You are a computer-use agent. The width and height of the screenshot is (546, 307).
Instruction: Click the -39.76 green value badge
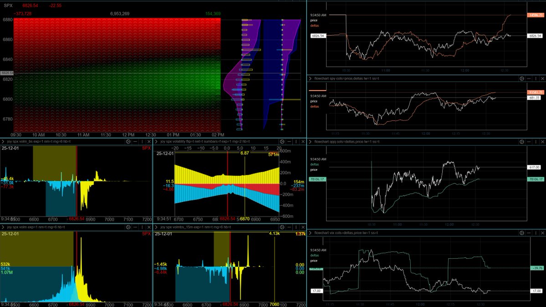[x=537, y=268]
